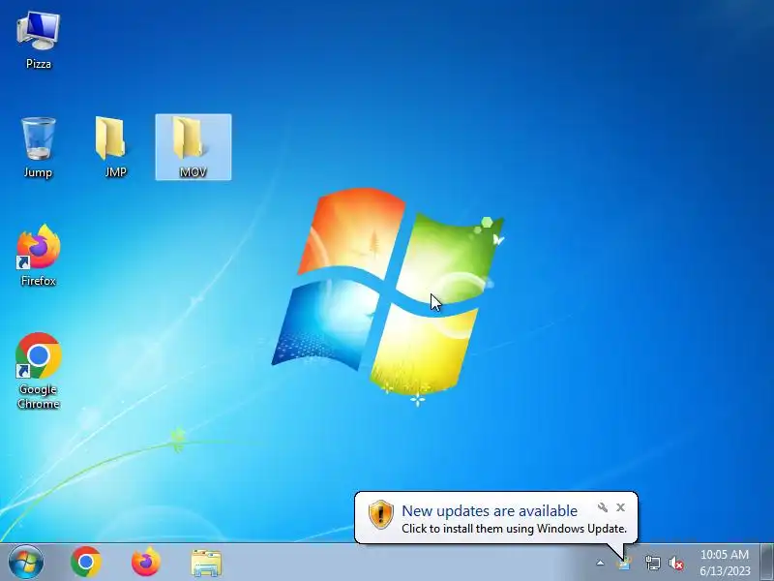This screenshot has height=581, width=774.
Task: Click the "MOV" folder name label
Action: point(193,172)
